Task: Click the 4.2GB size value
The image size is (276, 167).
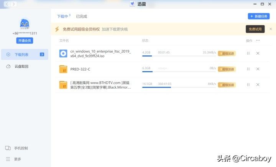Action: click(x=146, y=52)
